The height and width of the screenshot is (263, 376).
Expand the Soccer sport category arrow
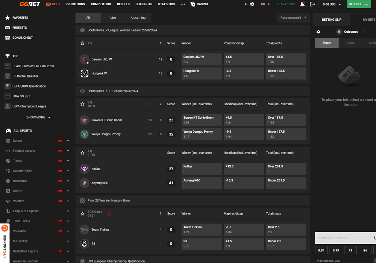point(68,141)
